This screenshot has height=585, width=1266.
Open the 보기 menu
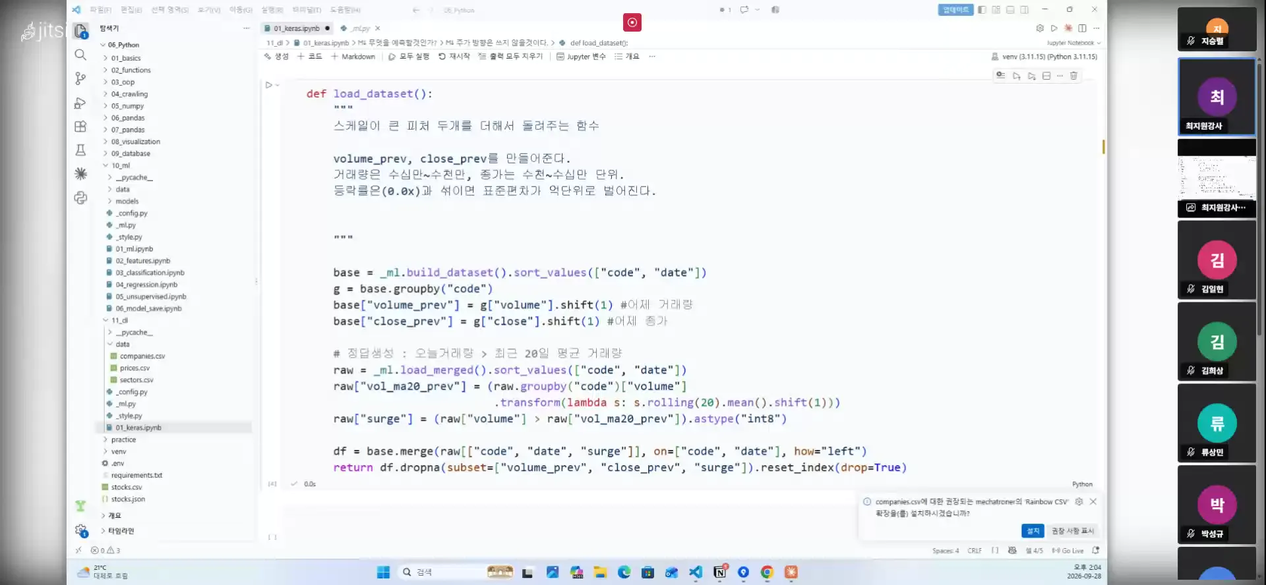(x=209, y=10)
